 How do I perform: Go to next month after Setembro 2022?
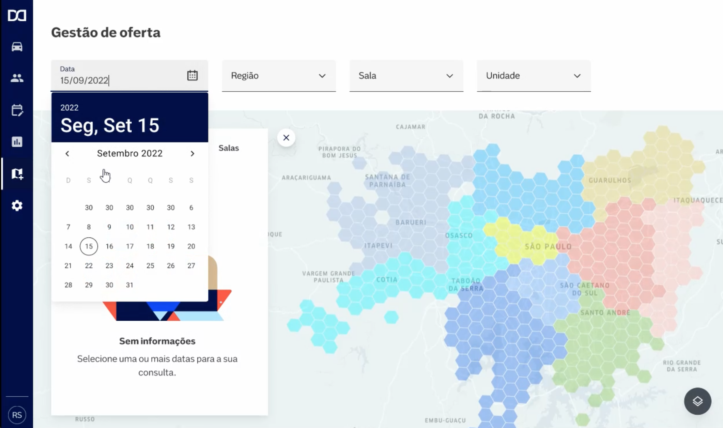click(x=192, y=154)
